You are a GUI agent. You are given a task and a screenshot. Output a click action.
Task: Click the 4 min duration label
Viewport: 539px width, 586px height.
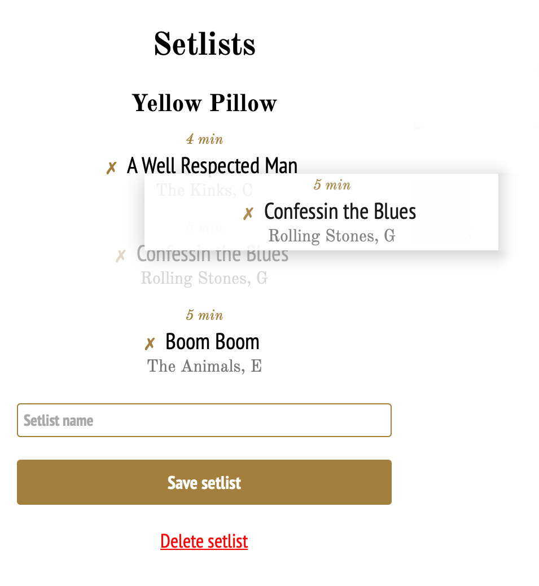(204, 139)
